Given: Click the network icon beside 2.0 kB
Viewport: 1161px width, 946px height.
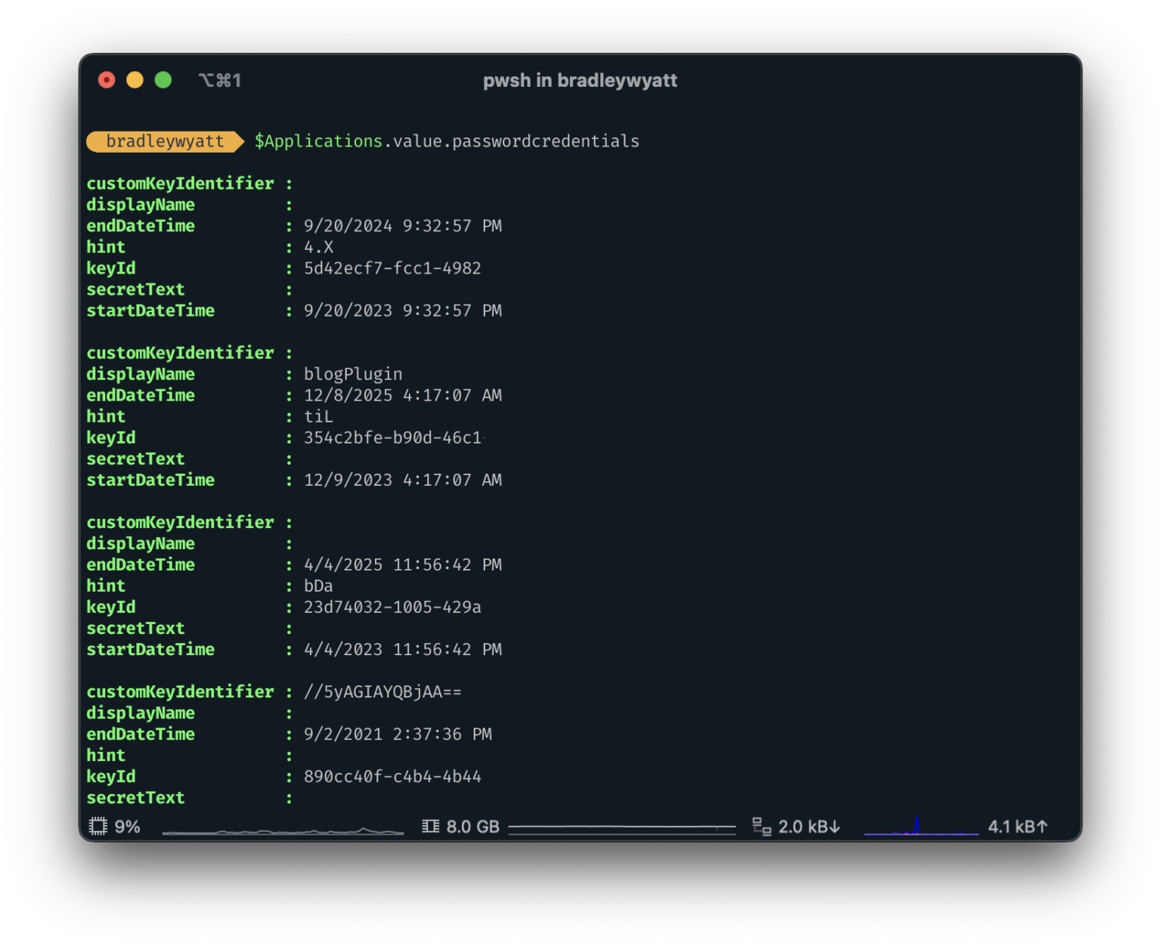Looking at the screenshot, I should point(761,827).
